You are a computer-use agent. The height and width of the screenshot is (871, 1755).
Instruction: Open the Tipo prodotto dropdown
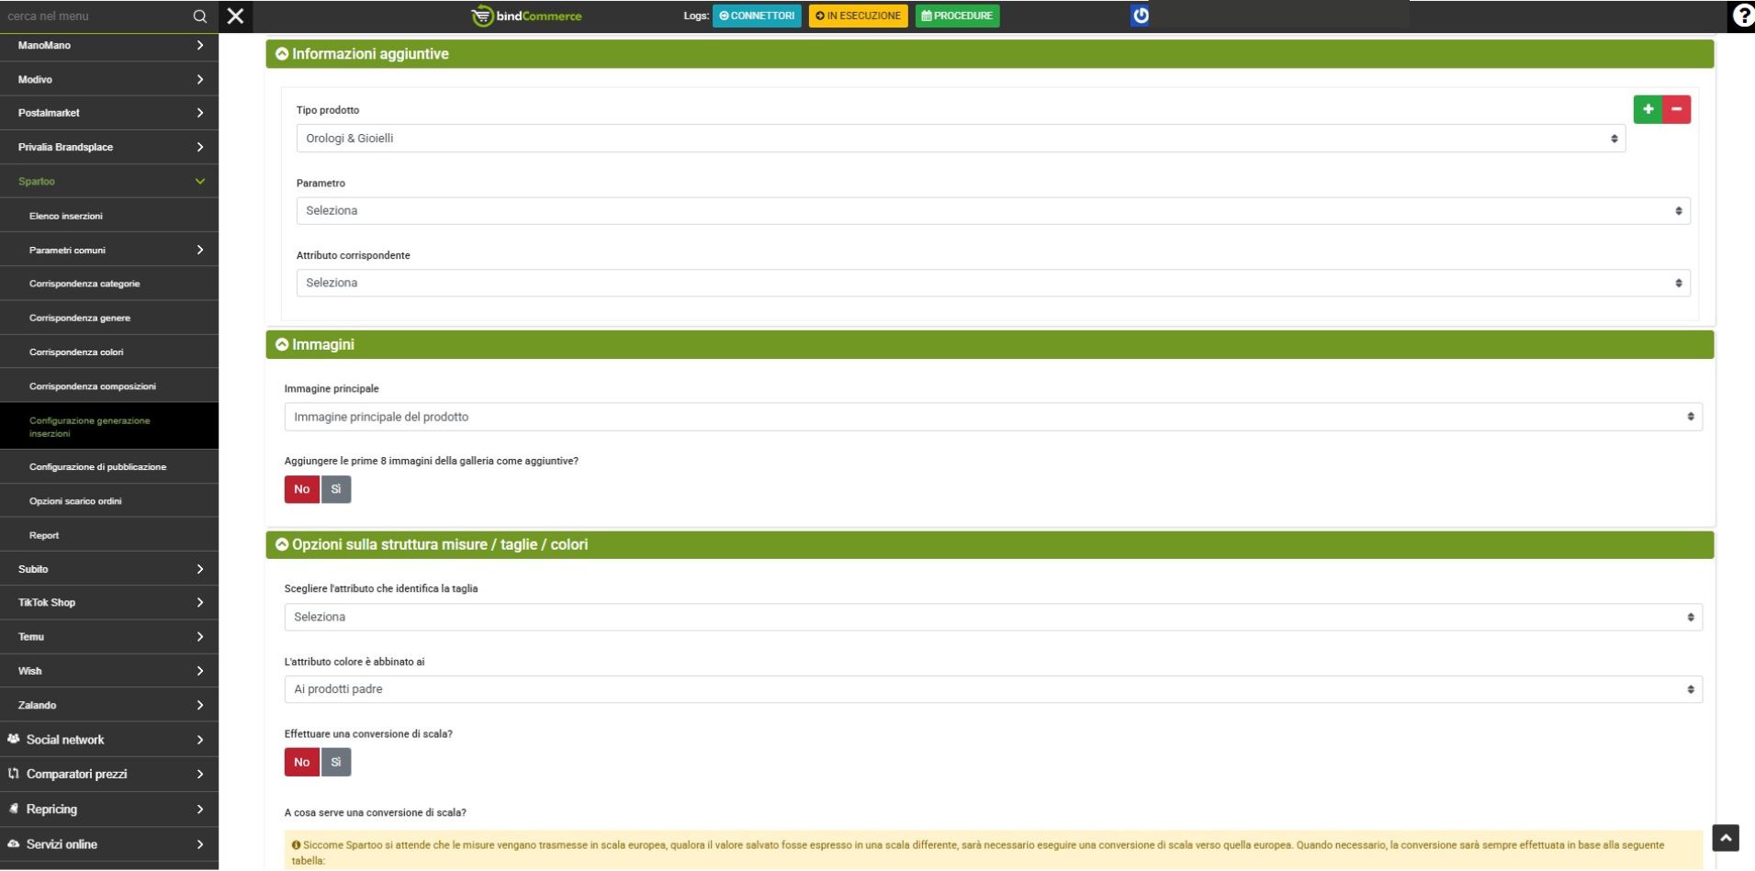coord(960,139)
